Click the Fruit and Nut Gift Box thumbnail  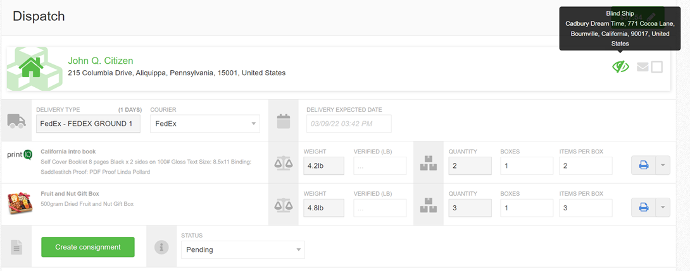[x=20, y=203]
